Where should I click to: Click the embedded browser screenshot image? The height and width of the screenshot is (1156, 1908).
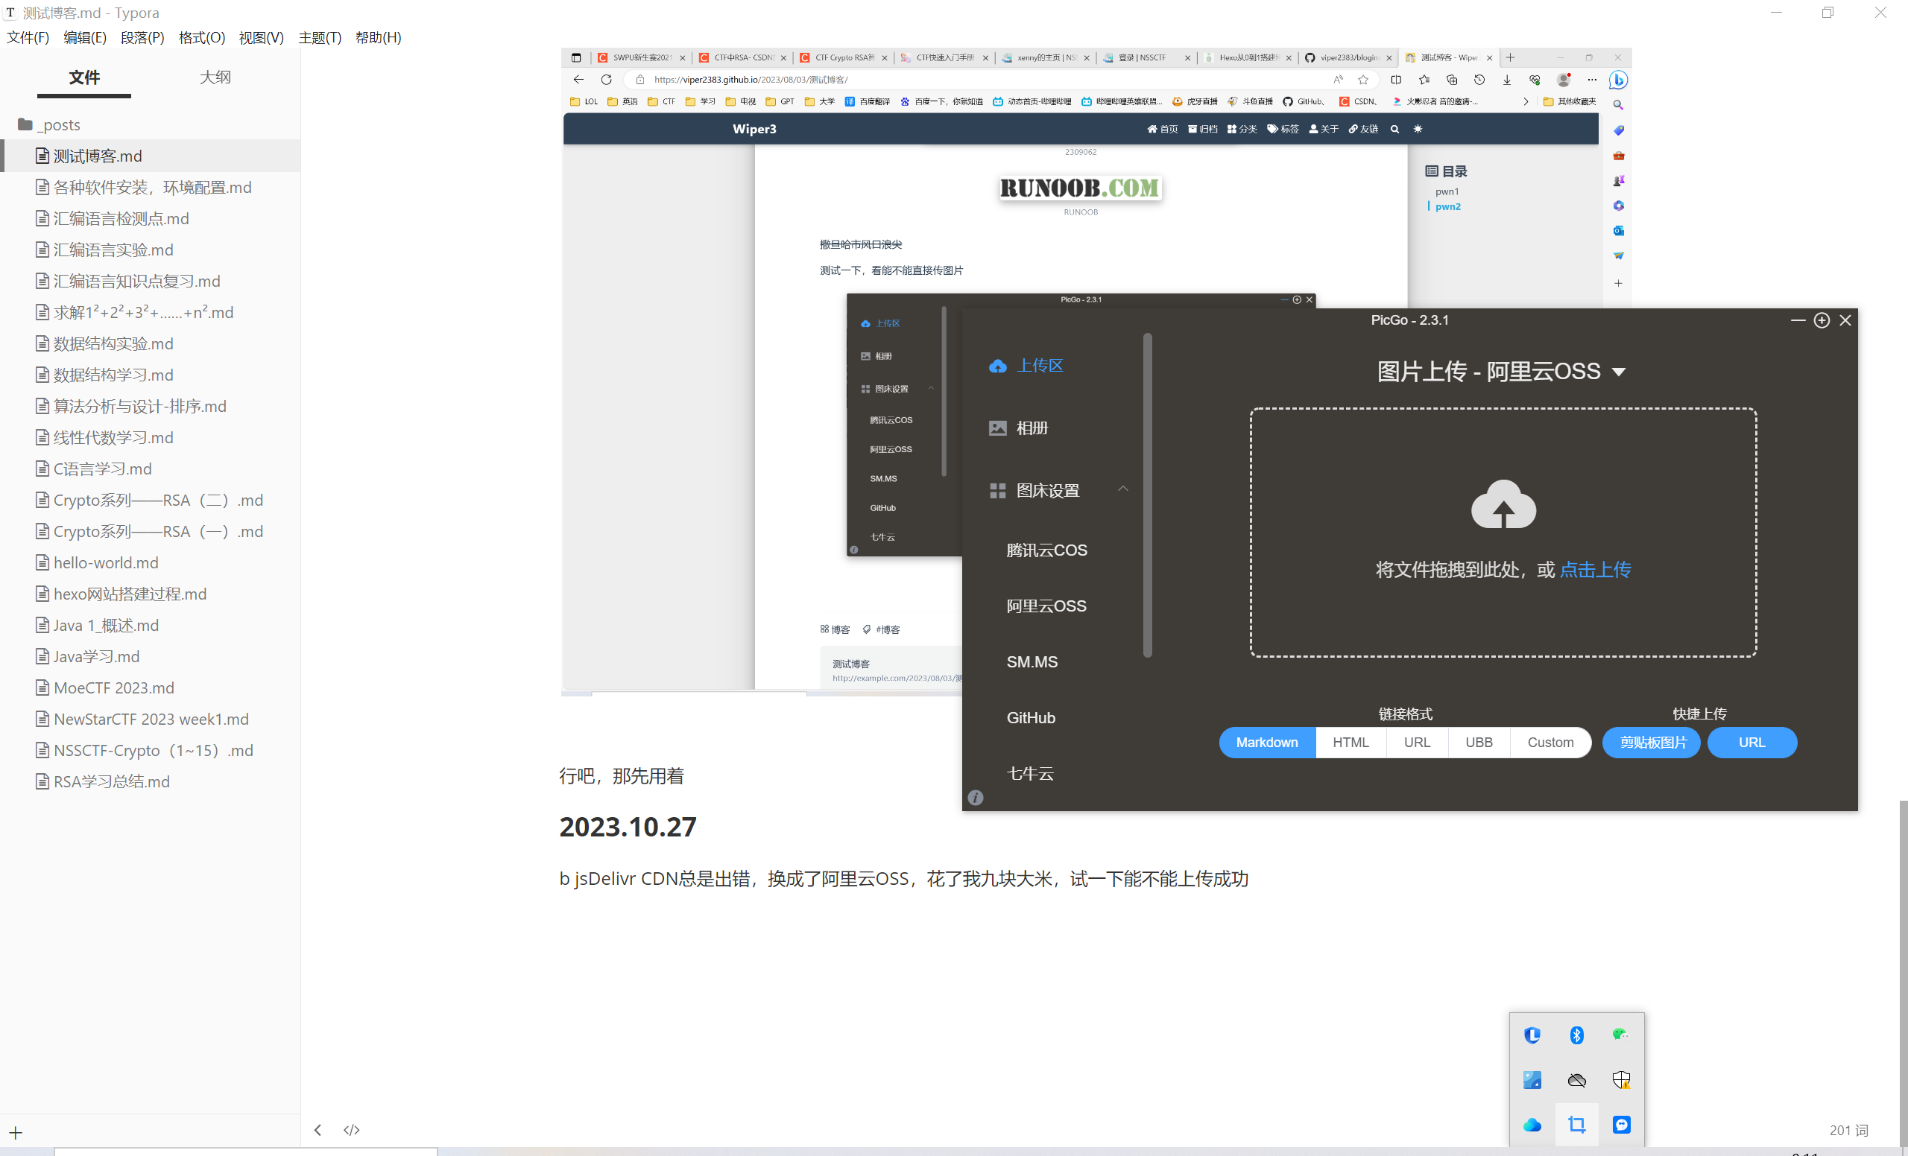click(1096, 372)
